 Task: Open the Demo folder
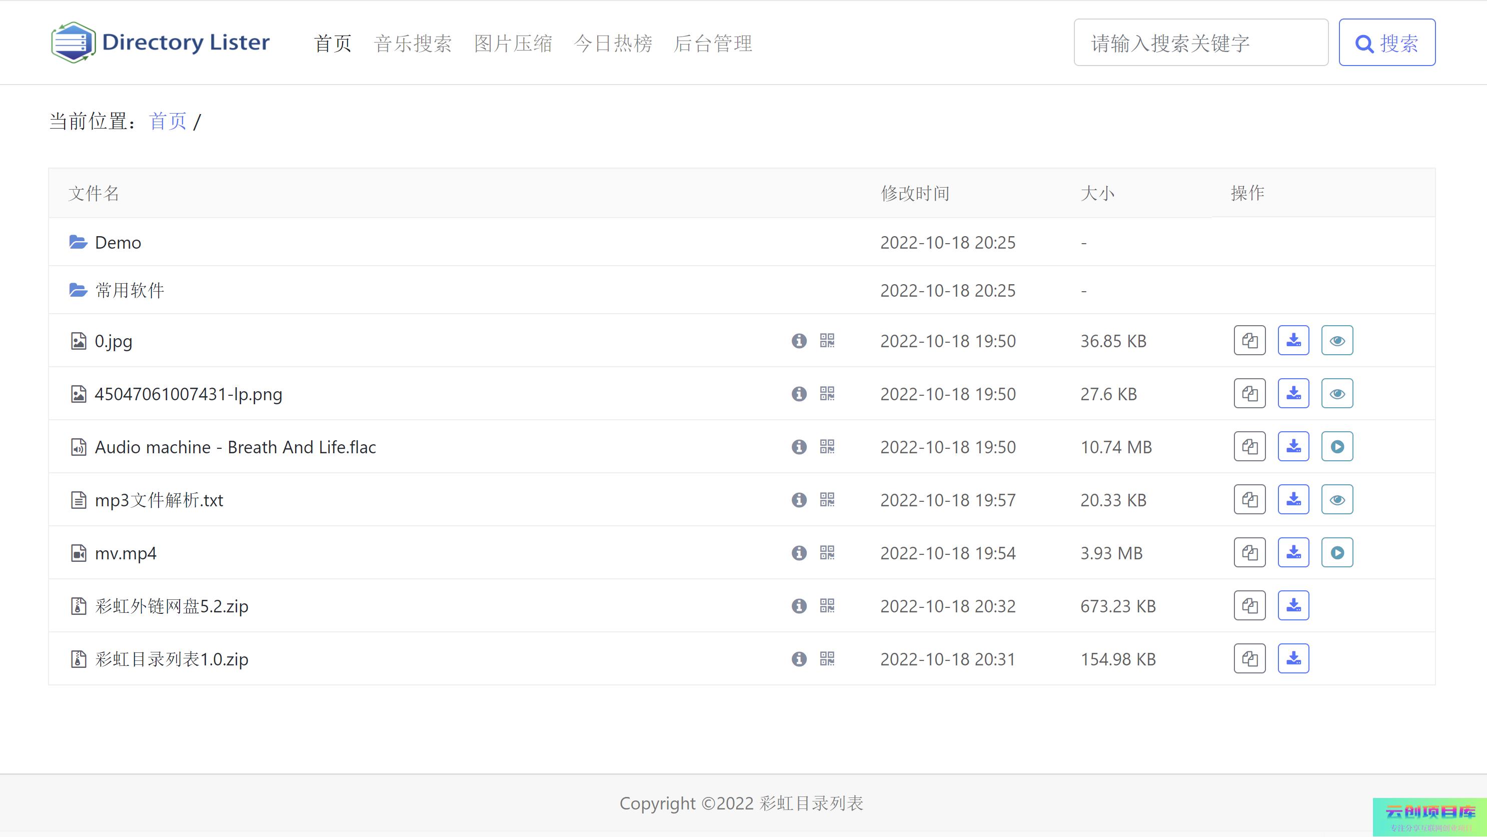(x=117, y=243)
